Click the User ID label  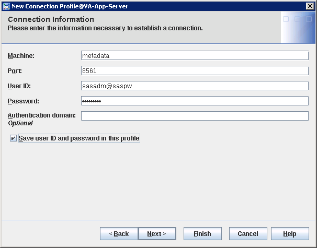(19, 86)
